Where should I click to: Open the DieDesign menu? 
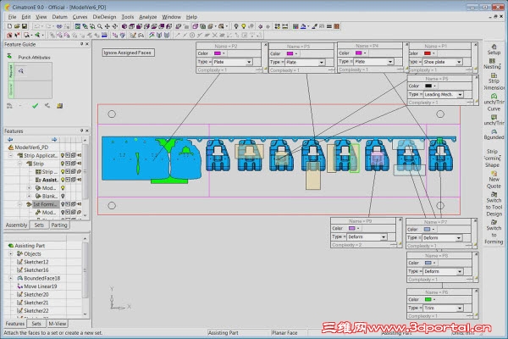tap(104, 17)
